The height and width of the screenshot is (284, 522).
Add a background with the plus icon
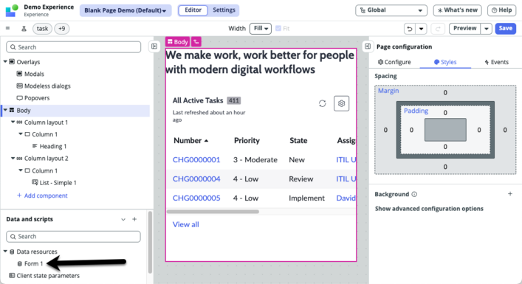coord(510,193)
